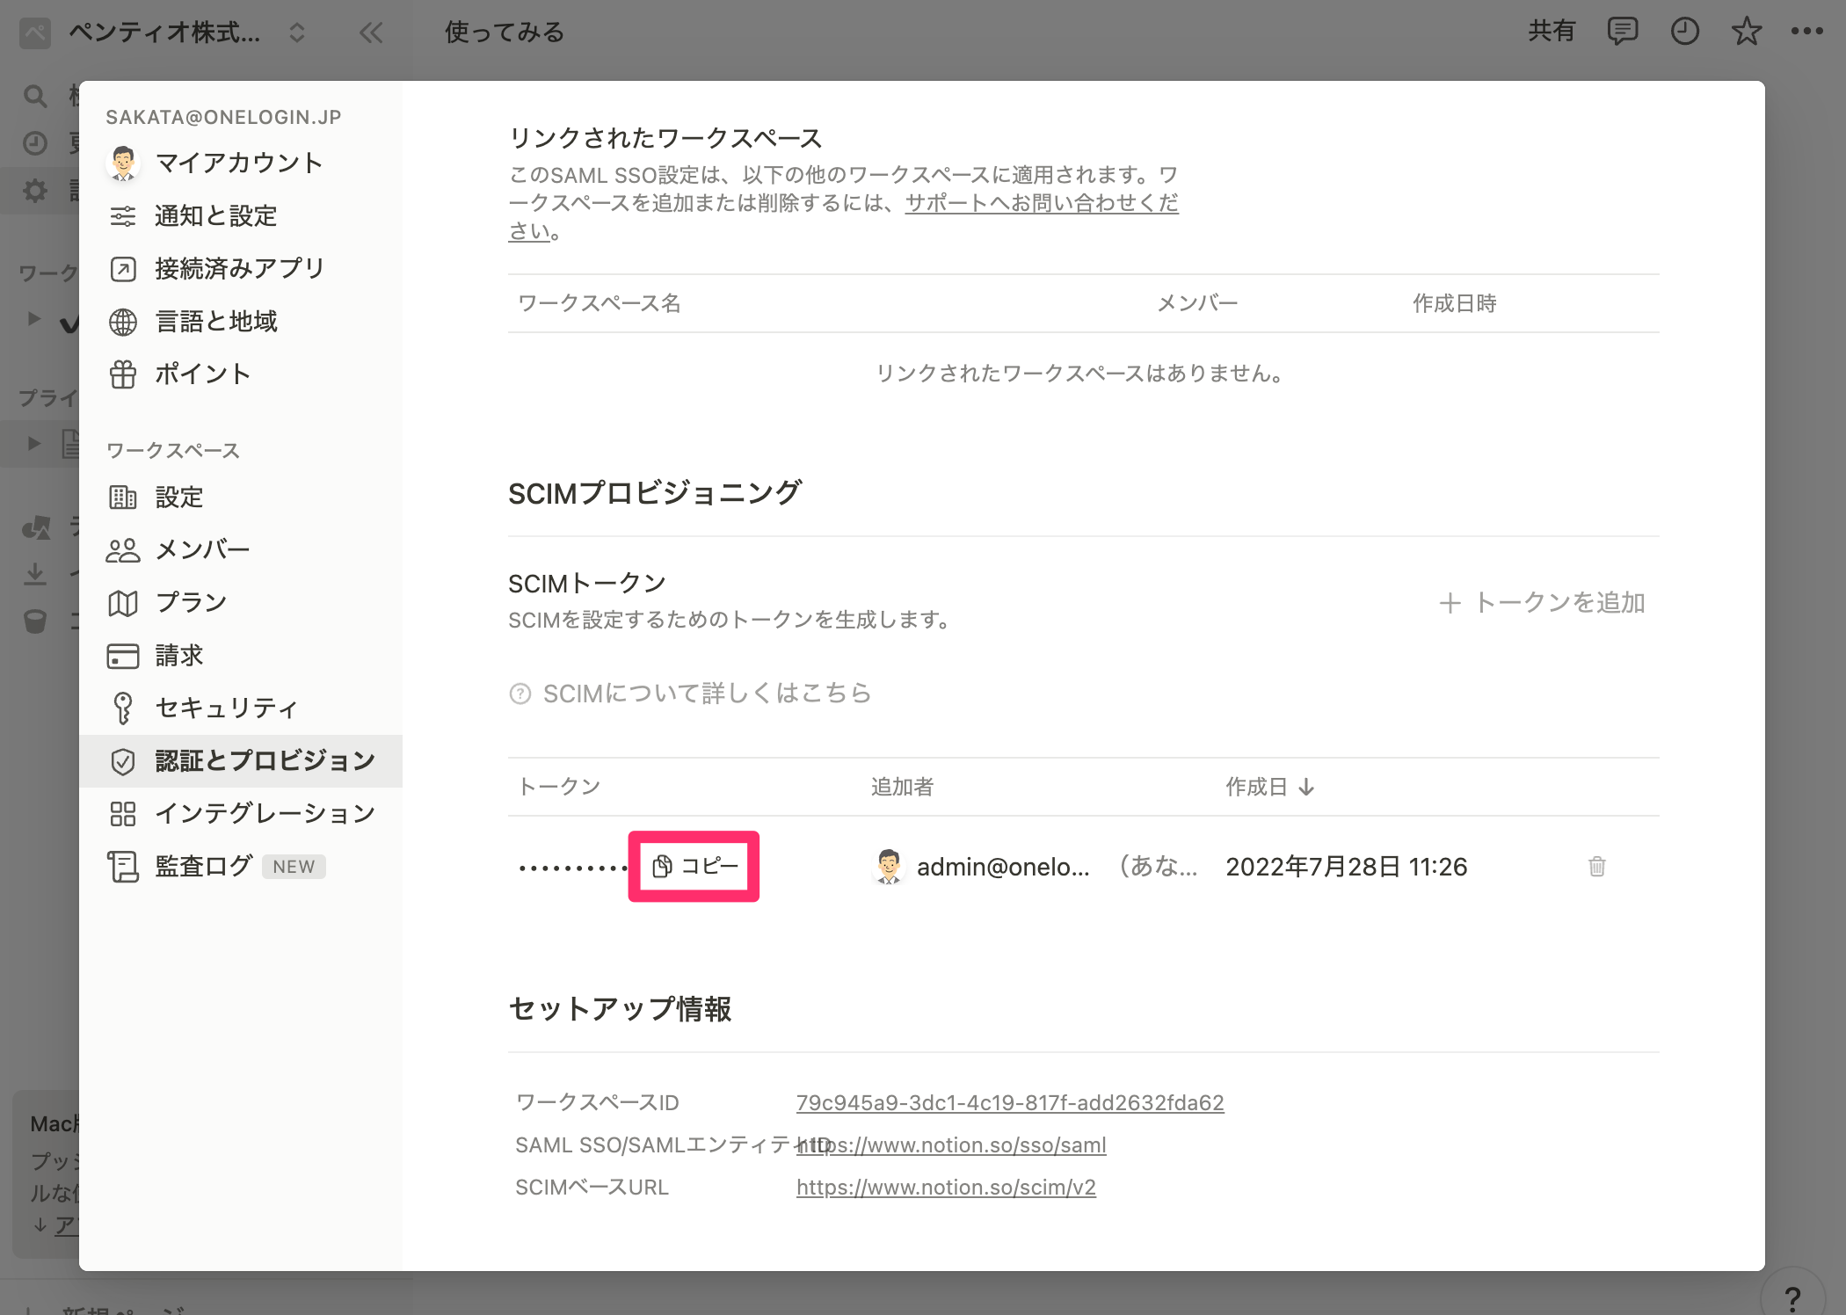Click the map icon for プラン
This screenshot has height=1315, width=1846.
[x=123, y=603]
